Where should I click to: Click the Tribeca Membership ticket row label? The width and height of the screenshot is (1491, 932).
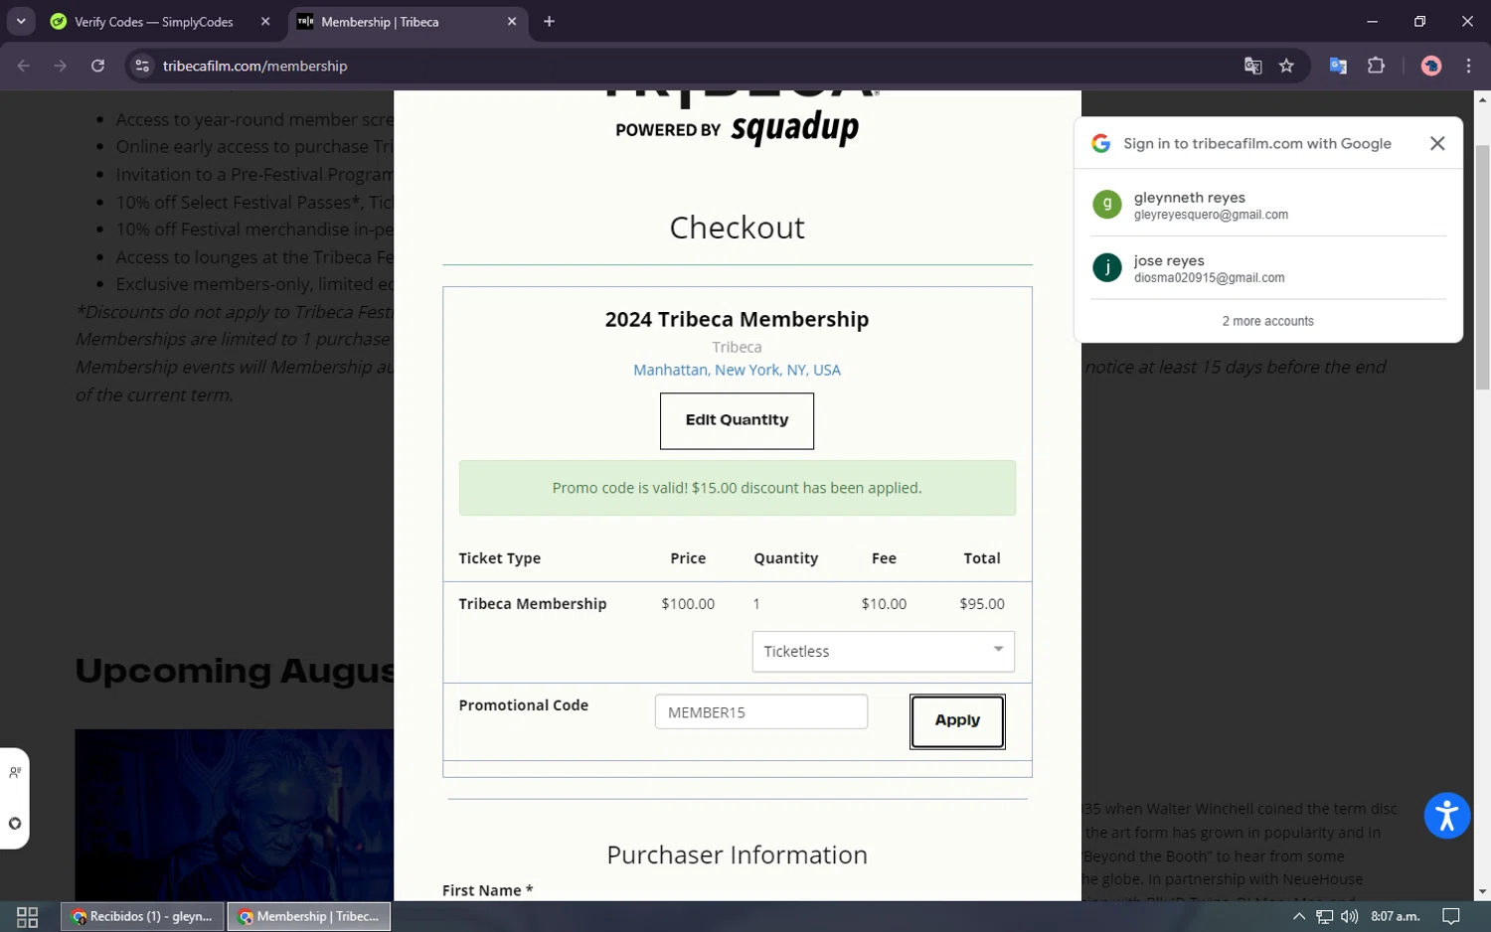pos(532,604)
